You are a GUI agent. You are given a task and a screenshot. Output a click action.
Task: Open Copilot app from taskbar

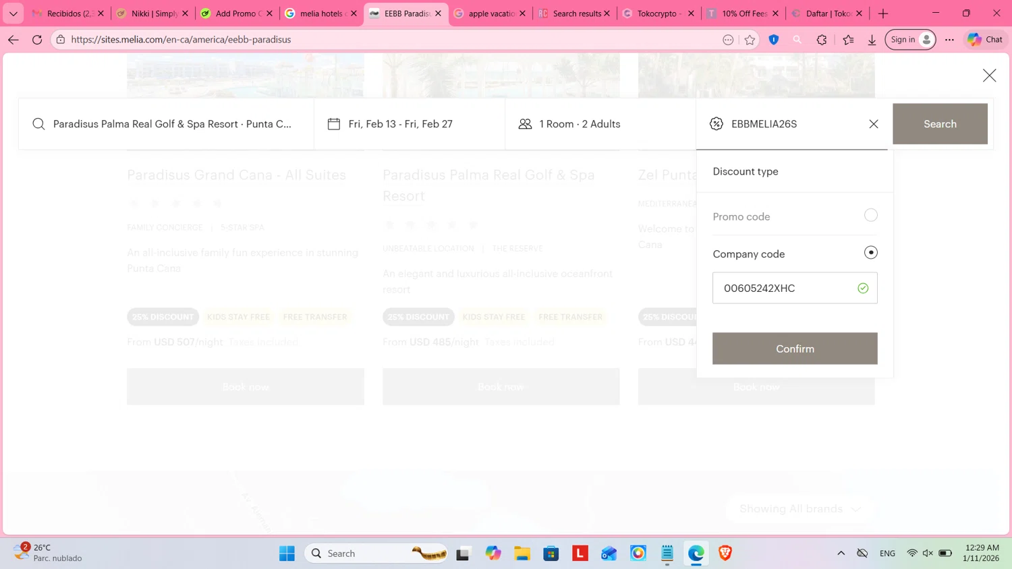(x=493, y=553)
